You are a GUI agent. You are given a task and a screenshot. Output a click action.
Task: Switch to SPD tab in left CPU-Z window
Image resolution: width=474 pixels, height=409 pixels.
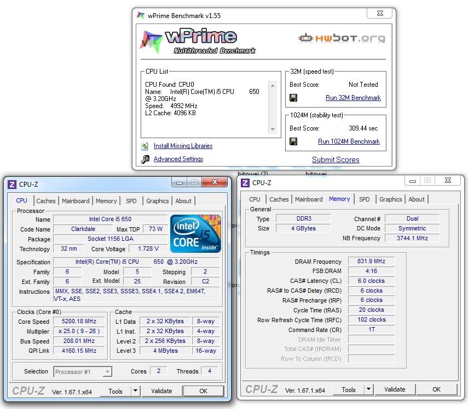tap(131, 201)
